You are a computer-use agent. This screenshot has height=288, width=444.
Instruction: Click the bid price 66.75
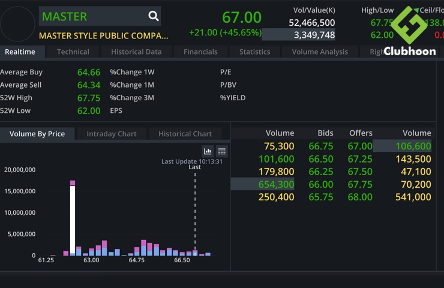321,146
